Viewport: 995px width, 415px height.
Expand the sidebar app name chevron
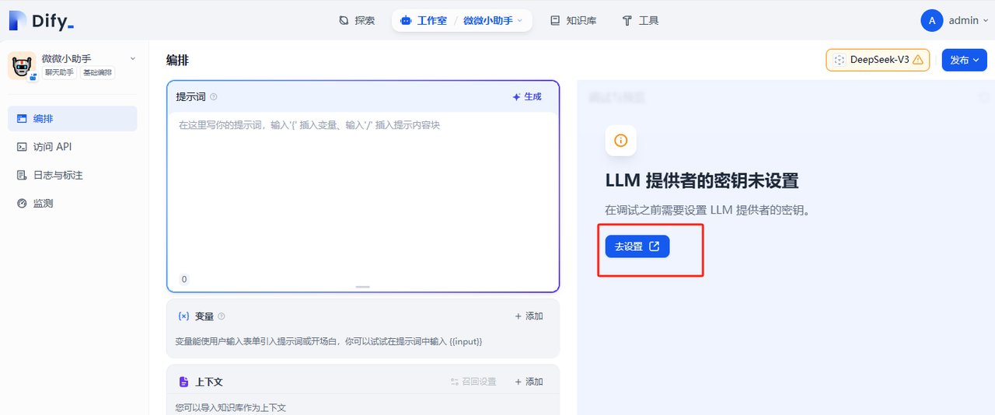[x=132, y=59]
